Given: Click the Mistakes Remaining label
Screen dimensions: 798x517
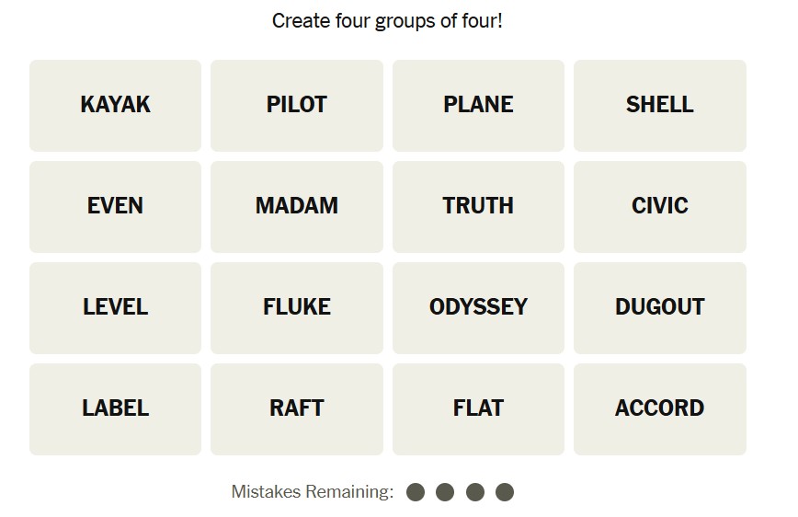Looking at the screenshot, I should click(x=312, y=492).
